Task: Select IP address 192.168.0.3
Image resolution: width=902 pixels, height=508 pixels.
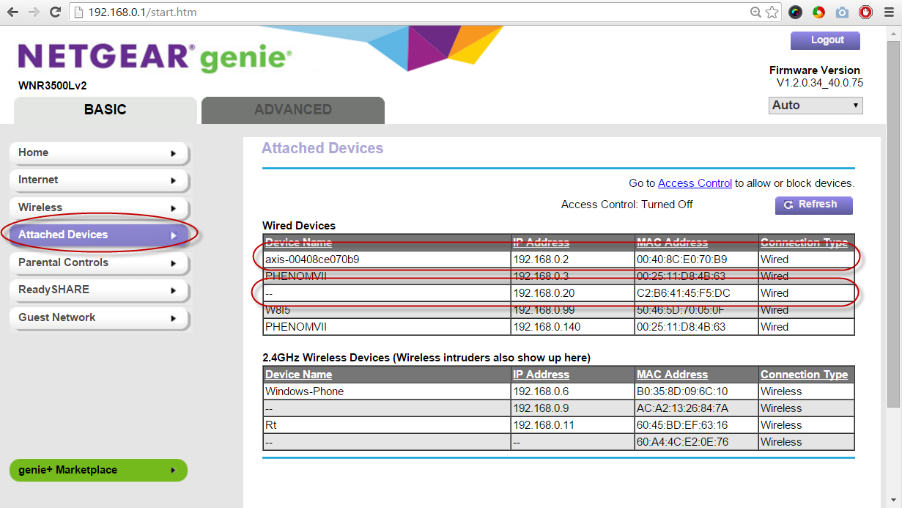Action: click(x=541, y=276)
